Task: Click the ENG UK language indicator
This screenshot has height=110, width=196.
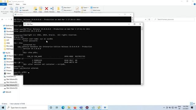Action: click(179, 108)
